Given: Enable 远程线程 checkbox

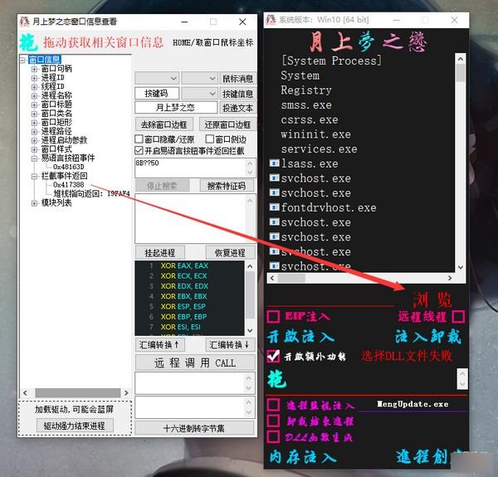Looking at the screenshot, I should pos(458,316).
